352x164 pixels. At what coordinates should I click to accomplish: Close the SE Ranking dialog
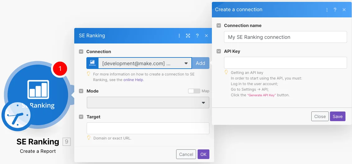206,36
